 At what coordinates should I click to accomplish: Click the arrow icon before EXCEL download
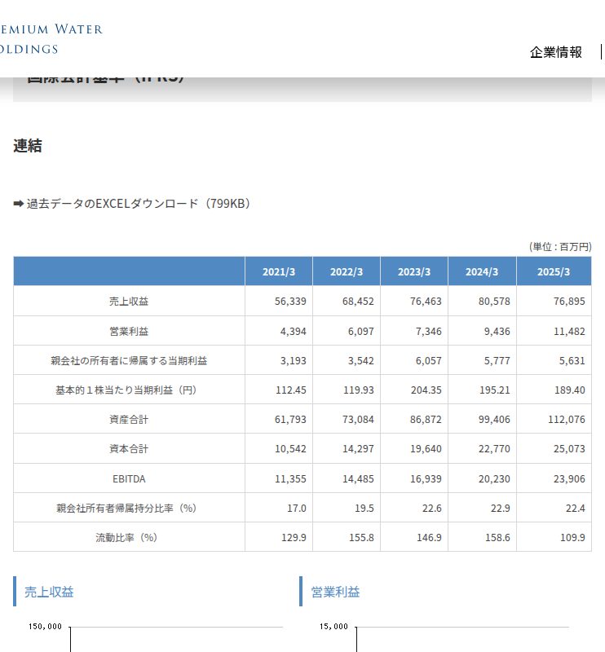click(18, 204)
